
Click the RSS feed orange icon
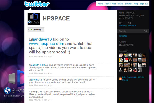(x=120, y=79)
